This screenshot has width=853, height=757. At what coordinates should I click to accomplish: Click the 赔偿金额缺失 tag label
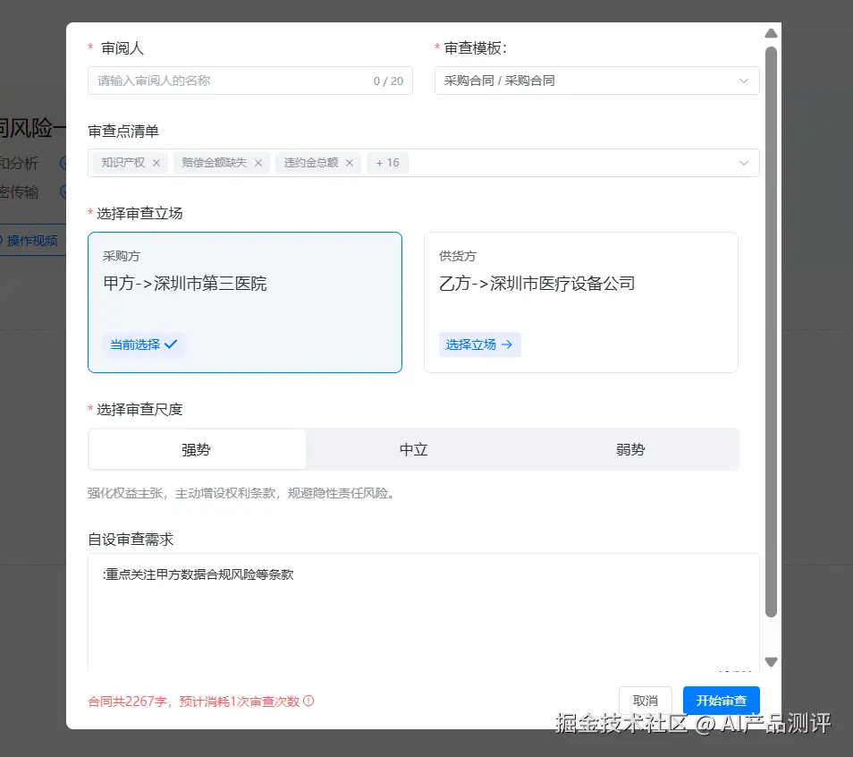point(214,163)
